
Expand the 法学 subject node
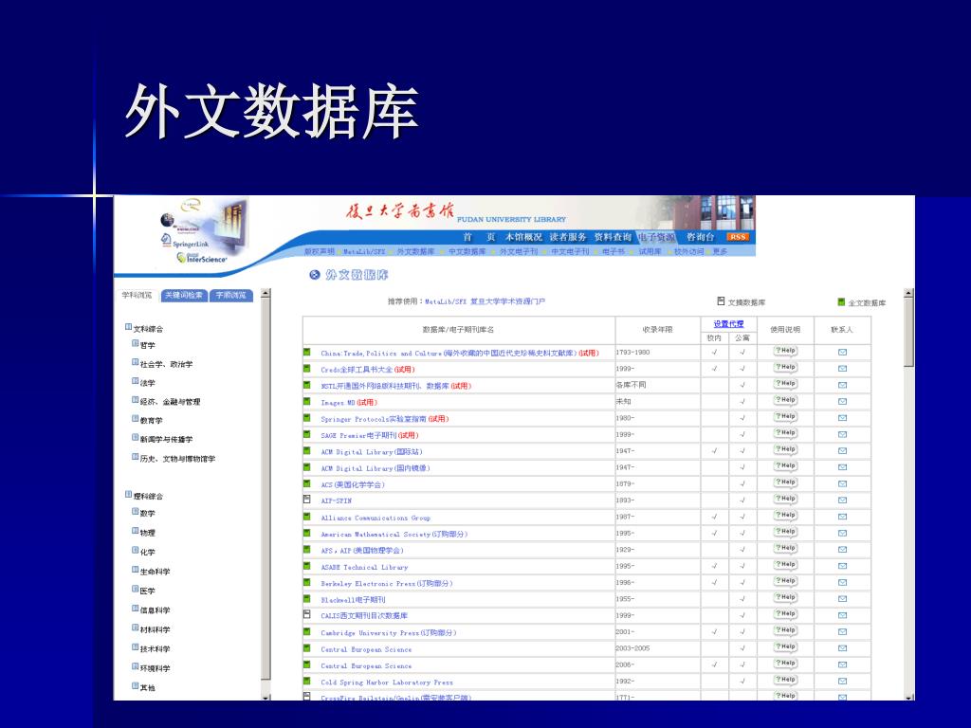(x=135, y=381)
